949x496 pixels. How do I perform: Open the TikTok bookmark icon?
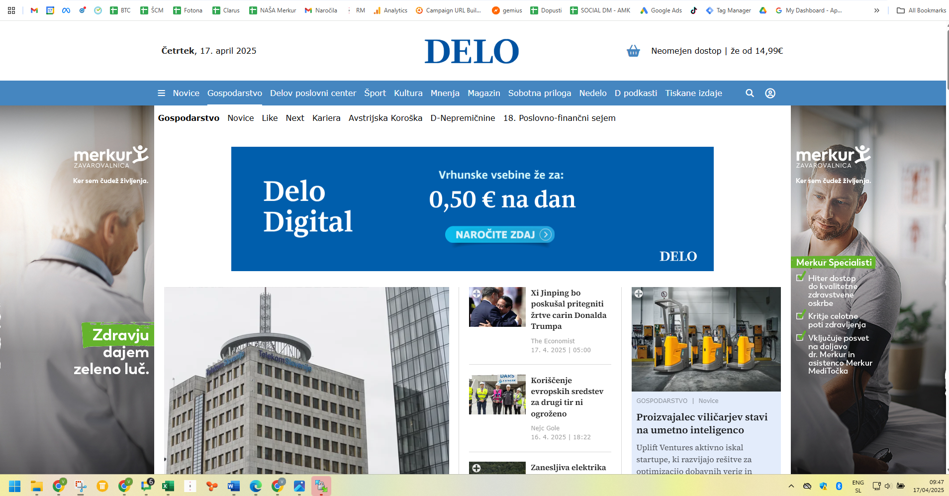pyautogui.click(x=694, y=10)
